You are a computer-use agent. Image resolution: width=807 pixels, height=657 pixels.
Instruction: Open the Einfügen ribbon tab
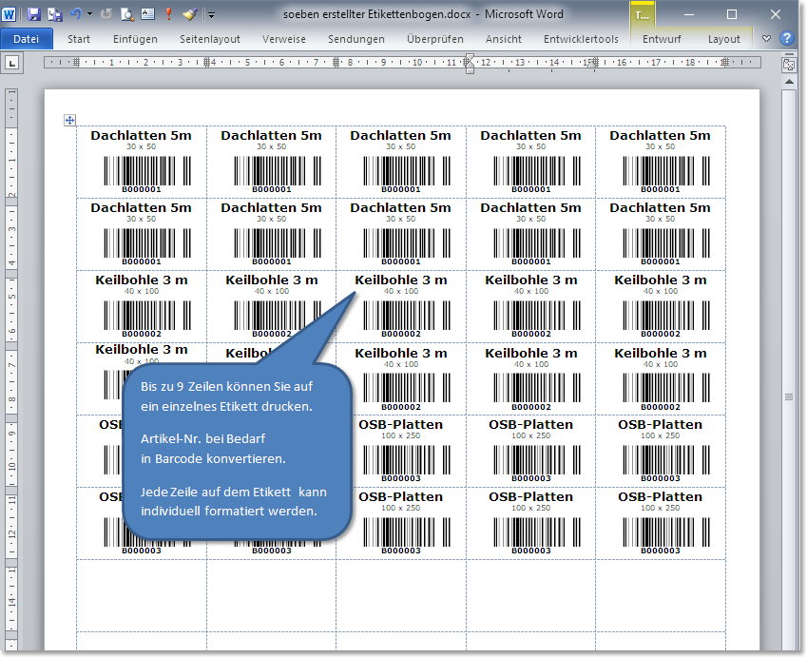coord(135,39)
